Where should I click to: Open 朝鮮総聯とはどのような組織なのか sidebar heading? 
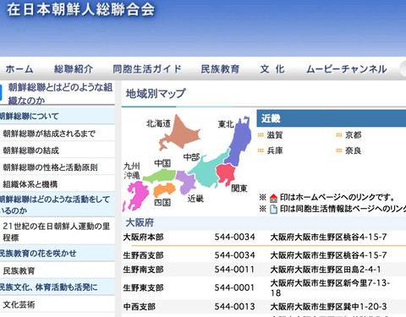point(60,94)
